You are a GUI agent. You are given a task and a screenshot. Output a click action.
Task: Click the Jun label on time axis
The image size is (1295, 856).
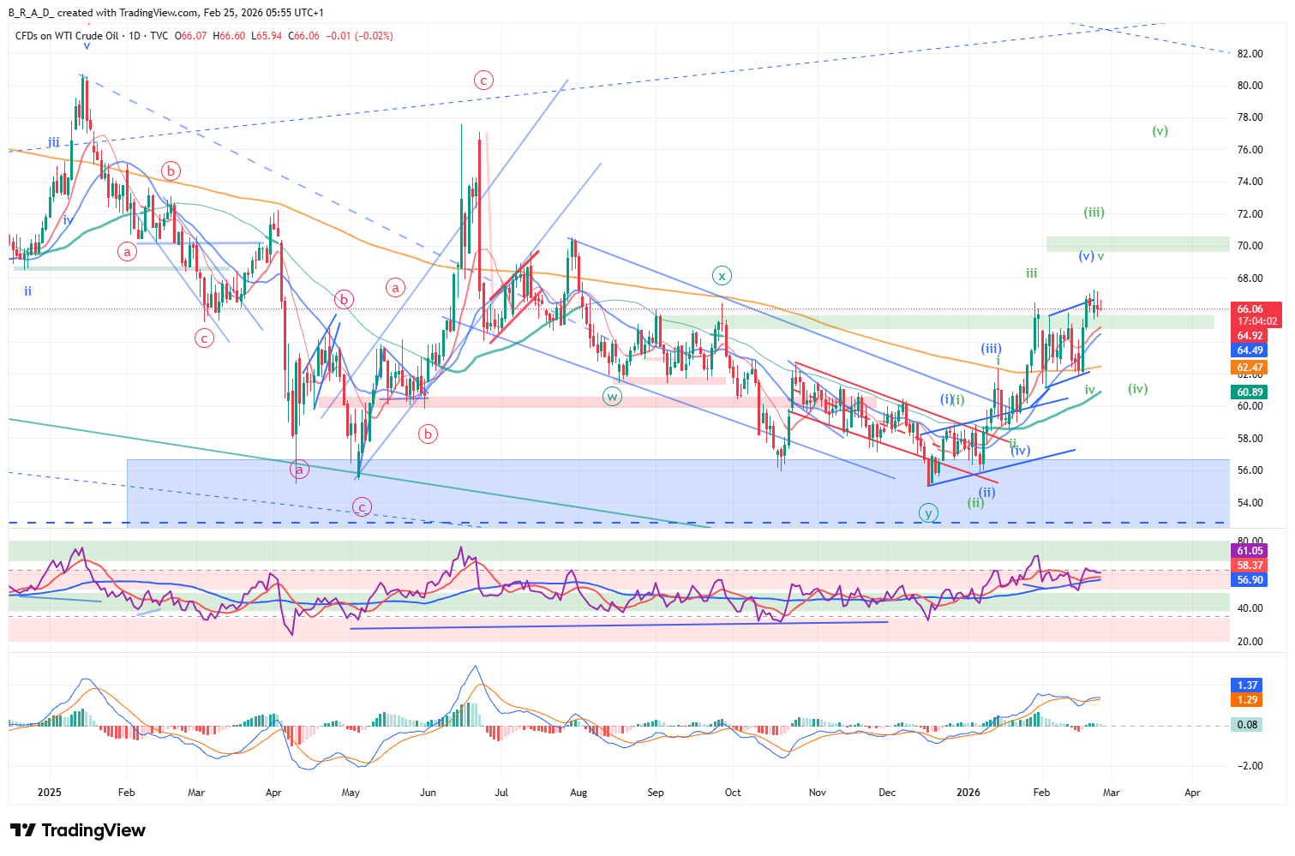428,793
